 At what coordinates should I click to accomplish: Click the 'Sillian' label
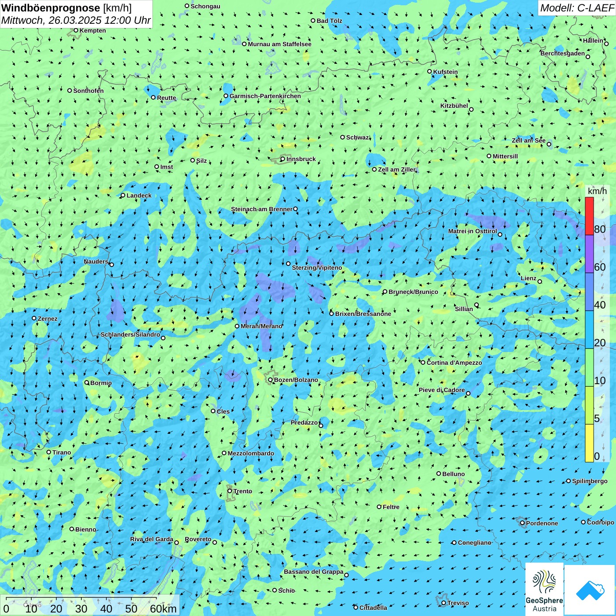point(464,309)
